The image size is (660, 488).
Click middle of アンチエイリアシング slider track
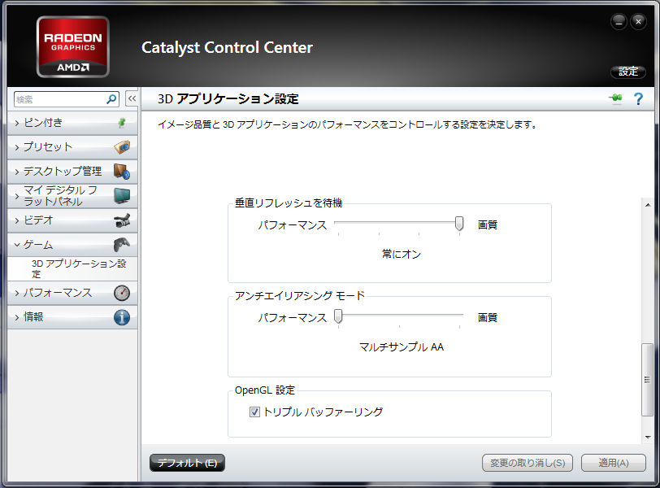[399, 315]
